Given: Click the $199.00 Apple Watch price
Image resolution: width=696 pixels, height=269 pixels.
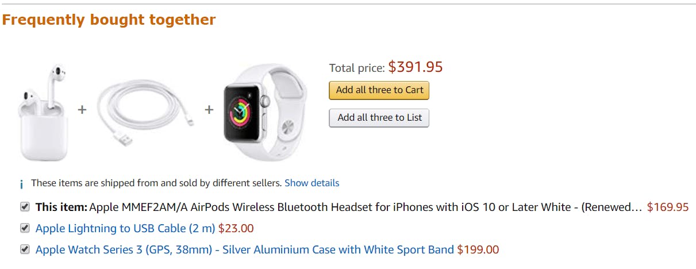Looking at the screenshot, I should [478, 249].
